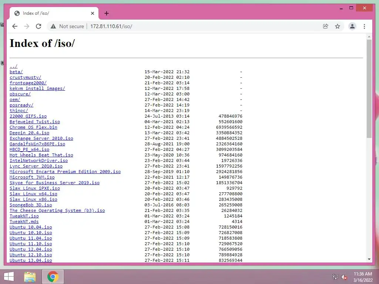379x284 pixels.
Task: Download TweakNT.iso
Action: click(x=24, y=216)
